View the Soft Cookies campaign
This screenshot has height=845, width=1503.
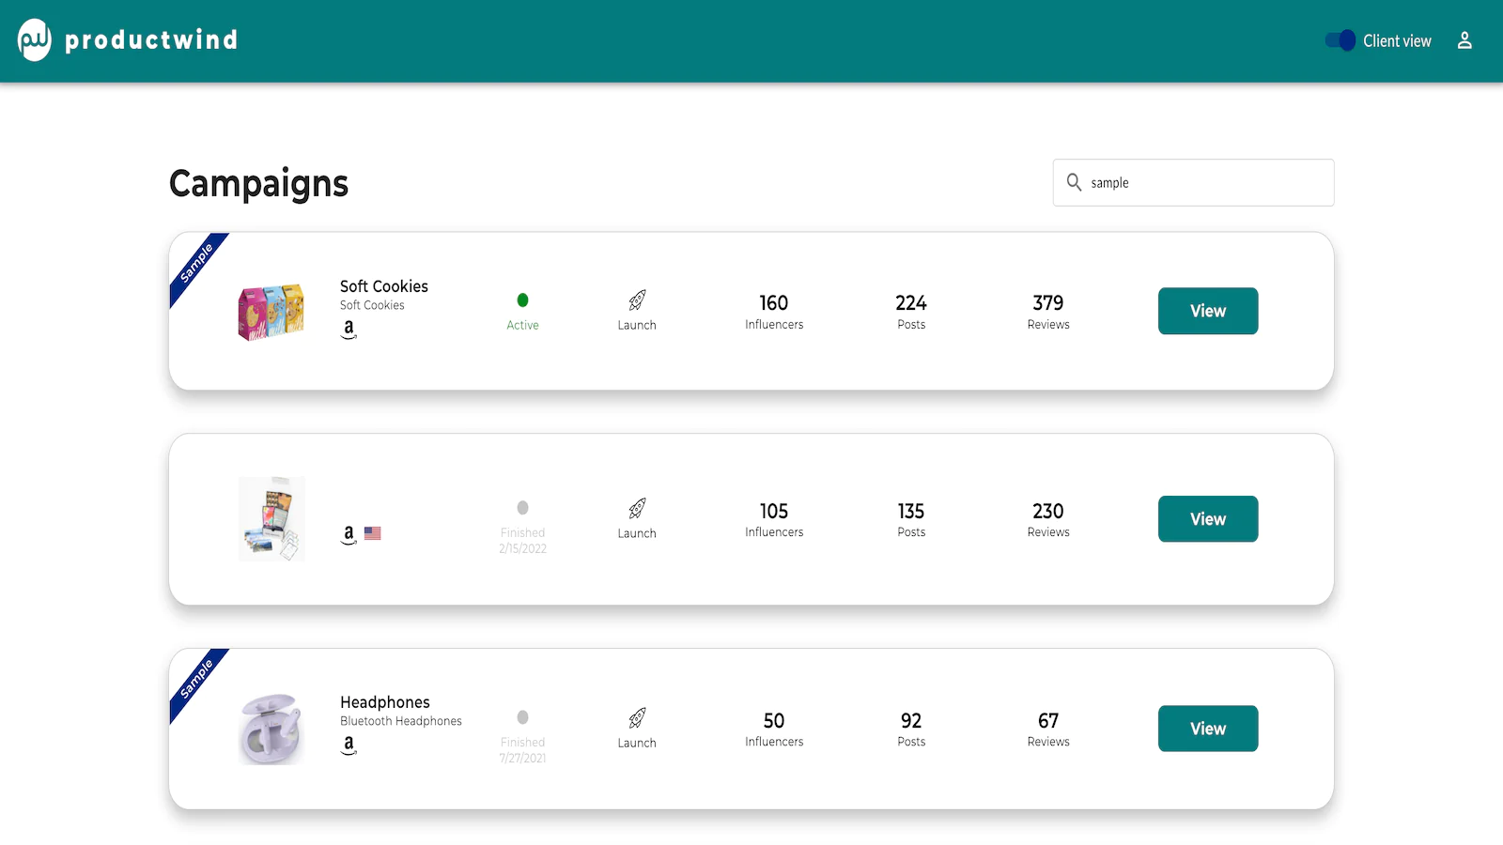coord(1207,311)
